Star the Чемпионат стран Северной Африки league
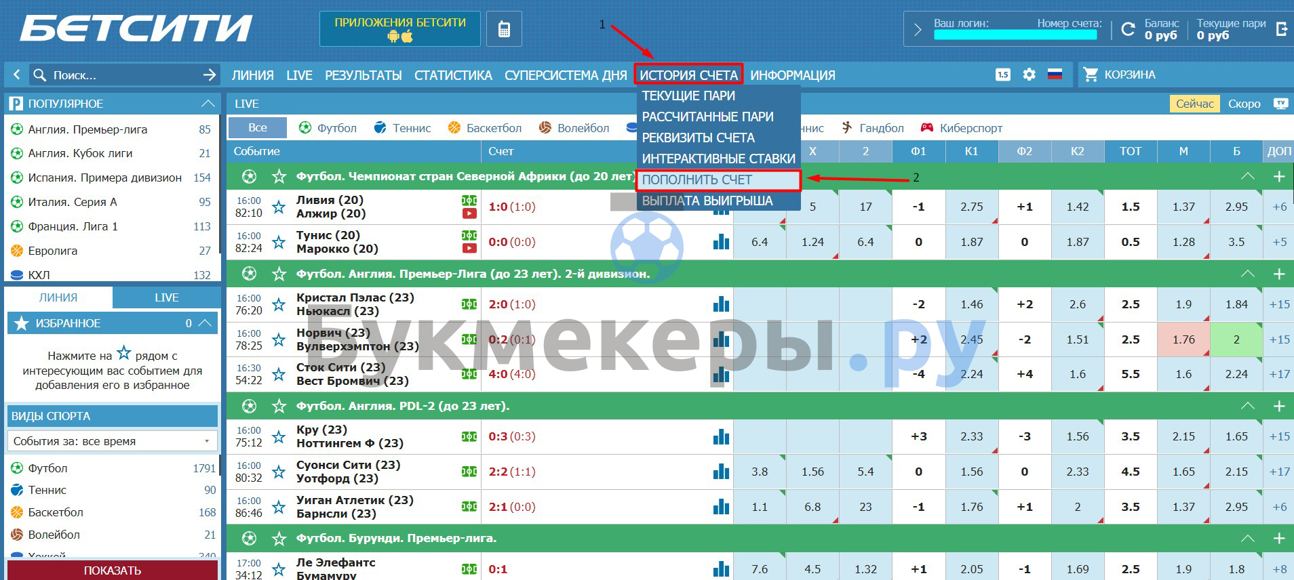Image resolution: width=1294 pixels, height=580 pixels. (x=278, y=177)
